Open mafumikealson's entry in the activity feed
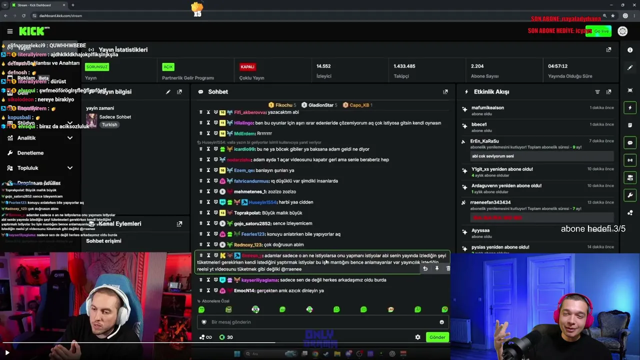Image resolution: width=640 pixels, height=360 pixels. point(538,110)
